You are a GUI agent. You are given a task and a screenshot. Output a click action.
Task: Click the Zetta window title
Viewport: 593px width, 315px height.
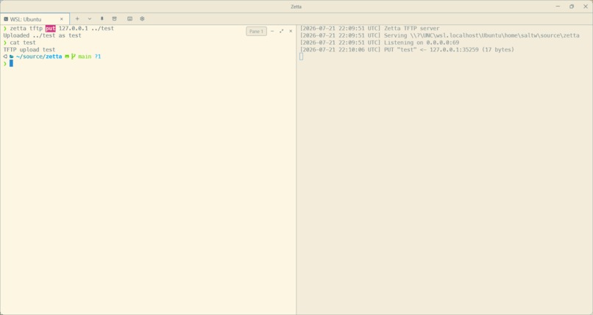point(296,7)
